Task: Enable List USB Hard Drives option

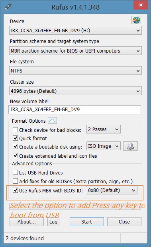Action: coord(15,173)
